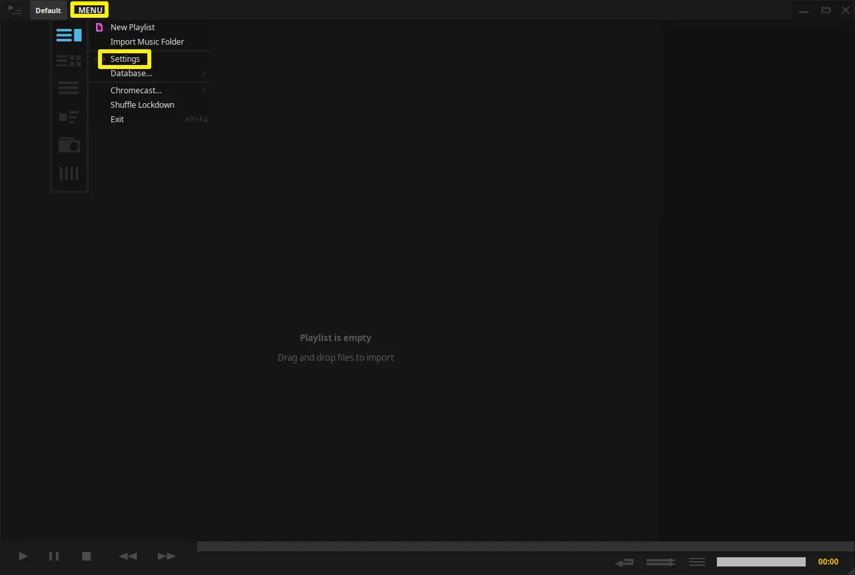Click the track seek bar
Screen dimensions: 855x575
coord(526,546)
